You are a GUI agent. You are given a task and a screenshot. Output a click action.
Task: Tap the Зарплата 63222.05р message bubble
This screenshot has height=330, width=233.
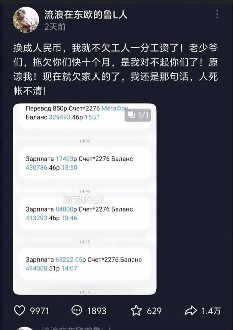[x=84, y=264]
